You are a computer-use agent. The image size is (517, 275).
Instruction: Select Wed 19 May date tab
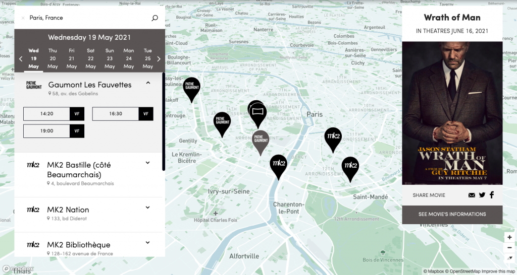34,58
